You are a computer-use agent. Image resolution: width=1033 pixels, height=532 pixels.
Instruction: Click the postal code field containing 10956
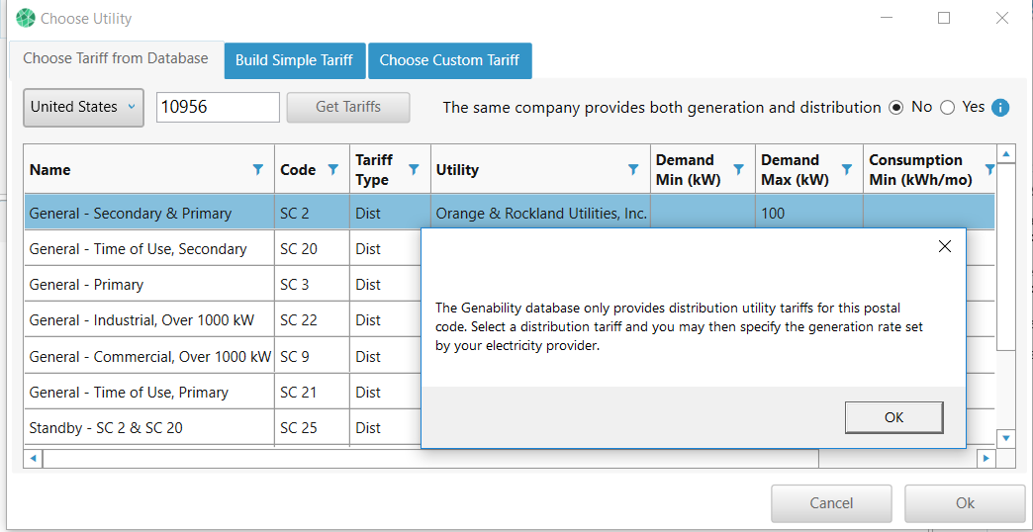218,108
